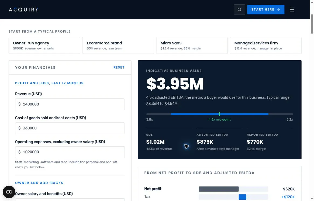Click the Revenue (USD) input field
Image resolution: width=314 pixels, height=201 pixels.
70,104
